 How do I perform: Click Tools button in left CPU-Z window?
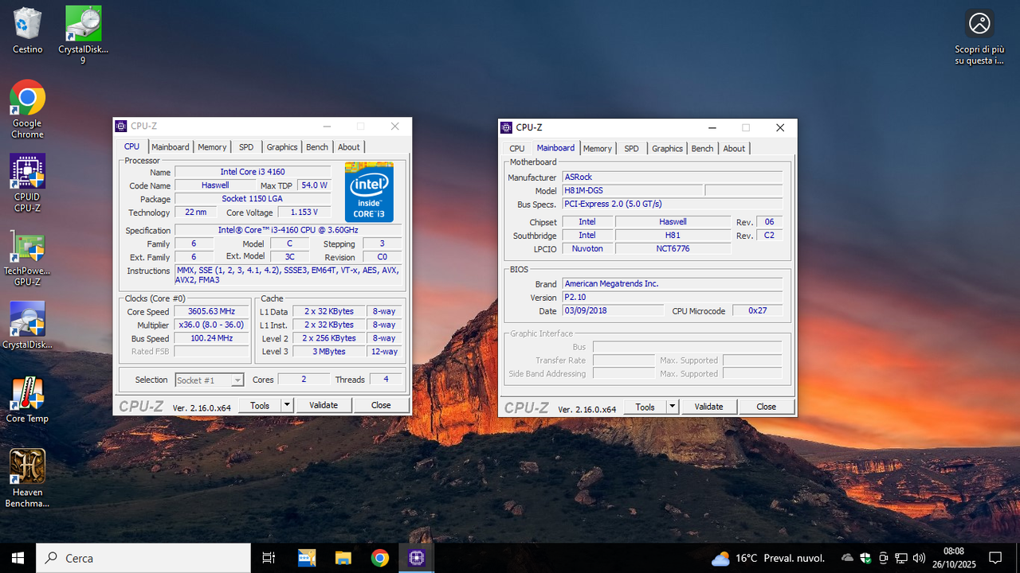click(x=260, y=405)
